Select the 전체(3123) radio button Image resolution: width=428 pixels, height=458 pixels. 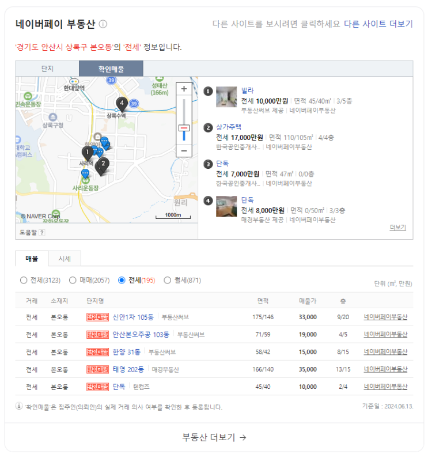click(24, 281)
